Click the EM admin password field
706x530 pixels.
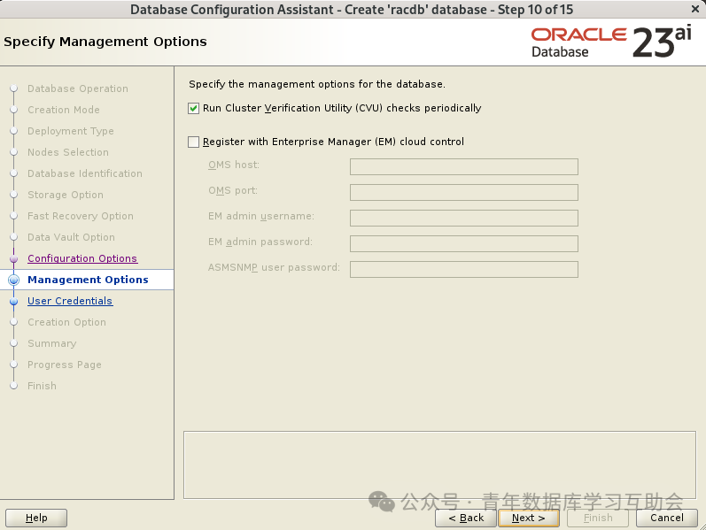point(464,243)
